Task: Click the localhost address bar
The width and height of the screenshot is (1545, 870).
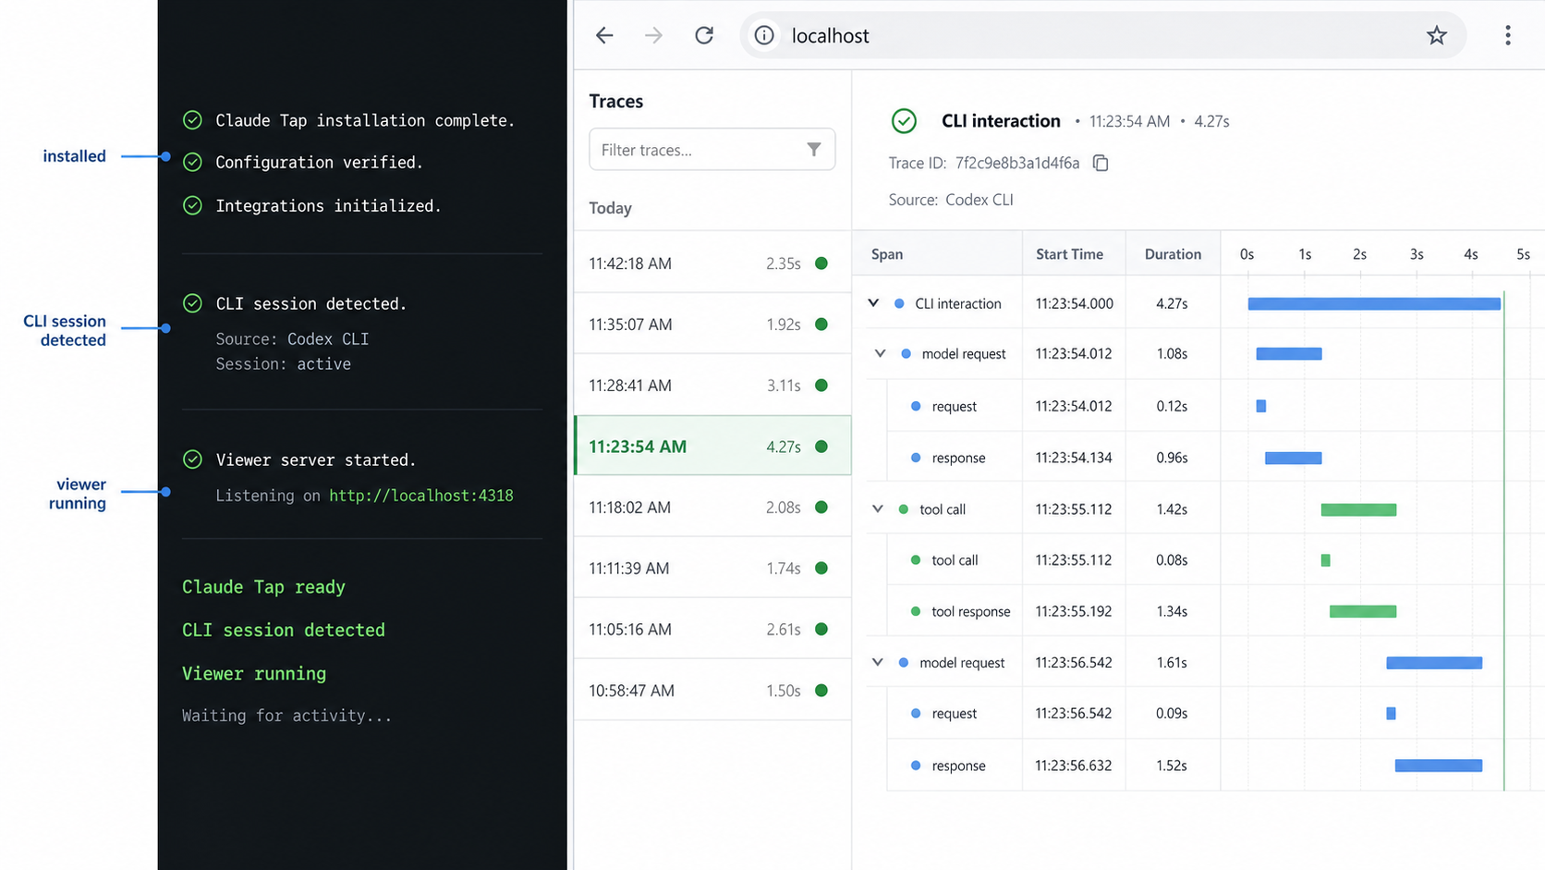Action: pos(1102,35)
